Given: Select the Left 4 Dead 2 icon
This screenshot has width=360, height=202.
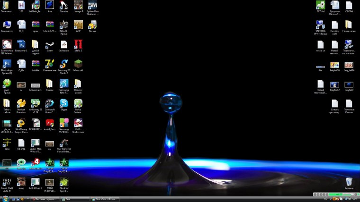Looking at the screenshot, I should pos(36,182).
